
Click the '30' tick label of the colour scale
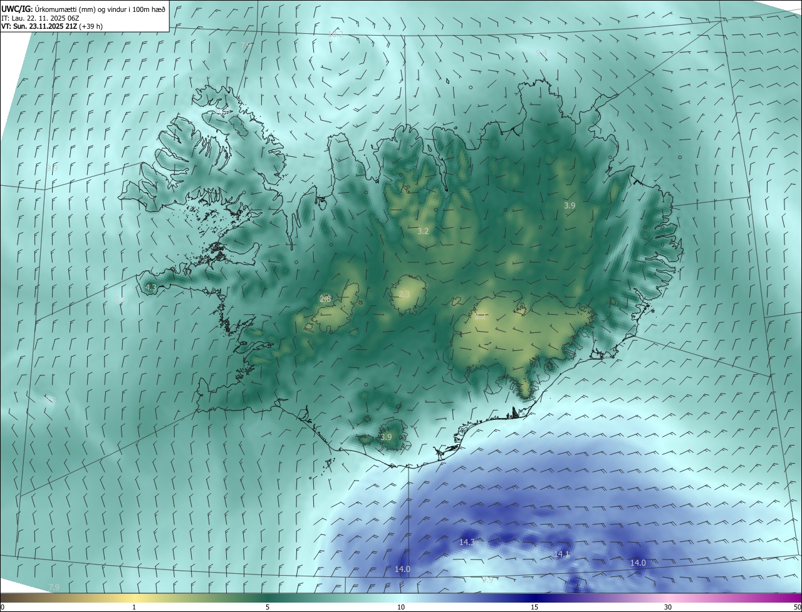pos(668,607)
